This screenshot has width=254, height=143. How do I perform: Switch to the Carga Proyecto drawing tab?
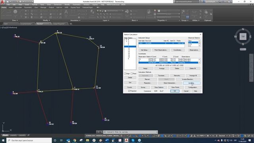(x=59, y=24)
